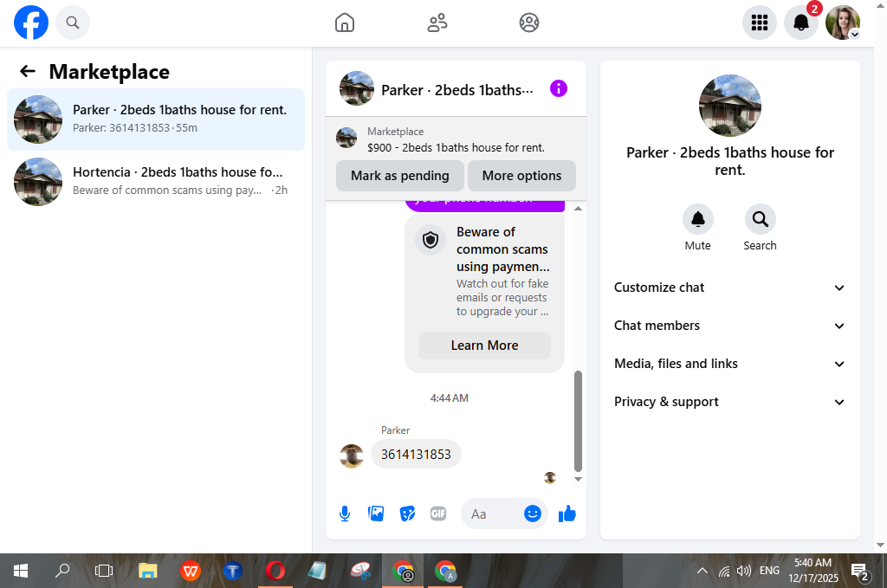This screenshot has width=887, height=588.
Task: Click the voice clip microphone icon
Action: [345, 514]
